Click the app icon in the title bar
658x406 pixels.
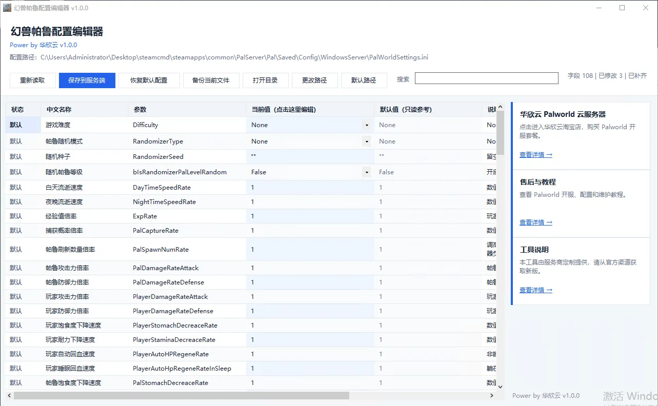pos(7,8)
